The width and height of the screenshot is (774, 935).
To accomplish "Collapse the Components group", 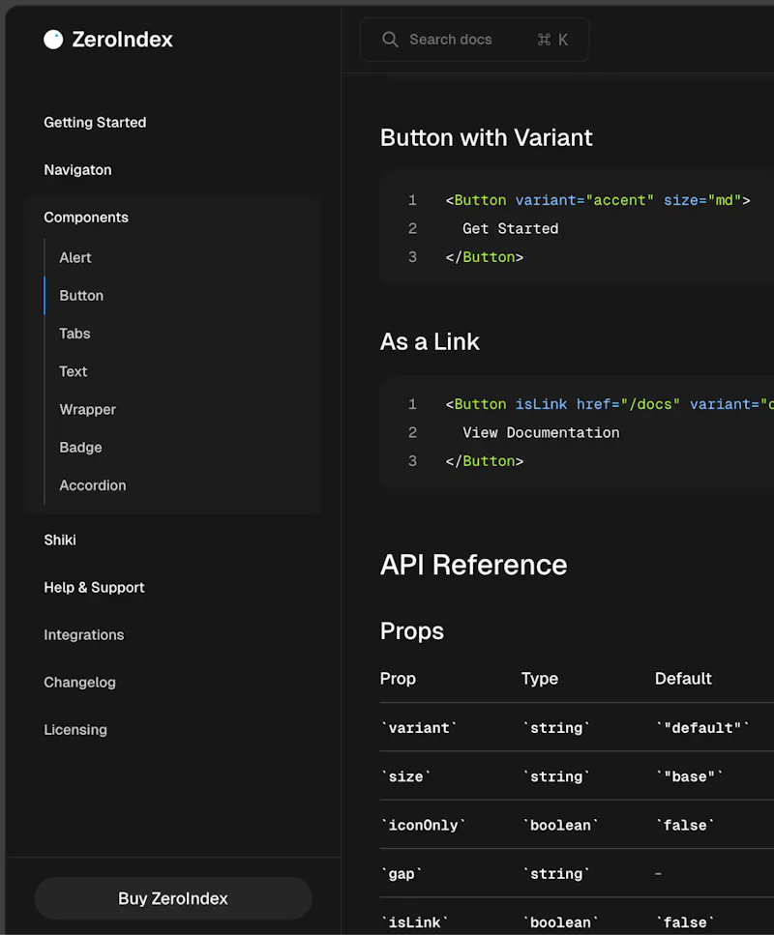I will tap(86, 217).
